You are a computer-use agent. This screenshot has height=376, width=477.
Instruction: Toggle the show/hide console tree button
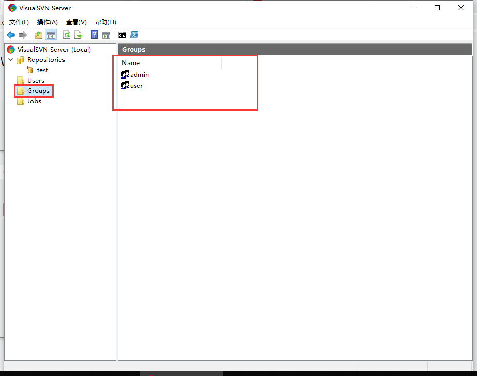click(x=51, y=35)
